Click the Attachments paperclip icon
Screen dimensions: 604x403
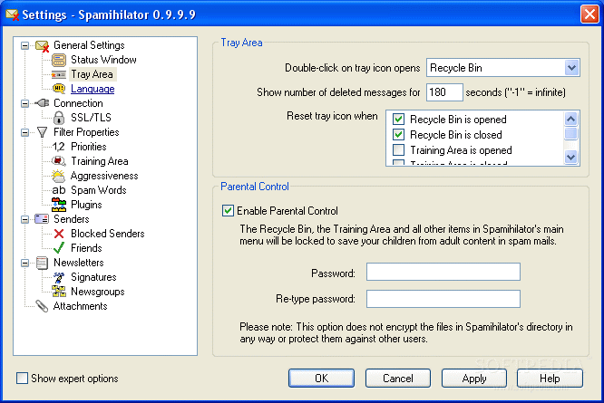[42, 306]
